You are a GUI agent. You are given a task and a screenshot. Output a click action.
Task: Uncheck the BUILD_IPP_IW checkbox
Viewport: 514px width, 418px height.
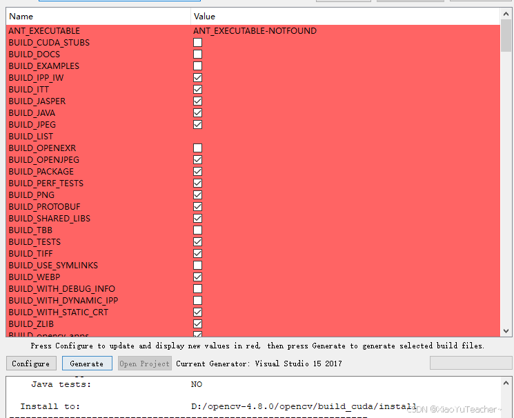point(198,78)
